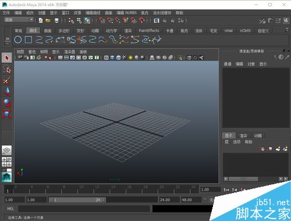Activate the Lasso select tool
This screenshot has height=221, width=291.
click(x=7, y=69)
